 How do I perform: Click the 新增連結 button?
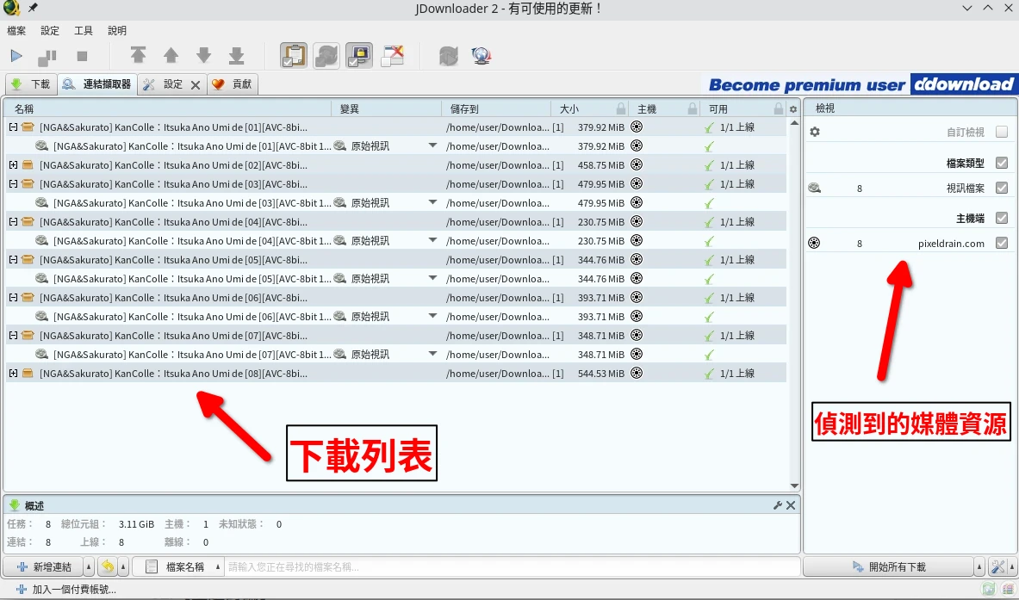[45, 566]
